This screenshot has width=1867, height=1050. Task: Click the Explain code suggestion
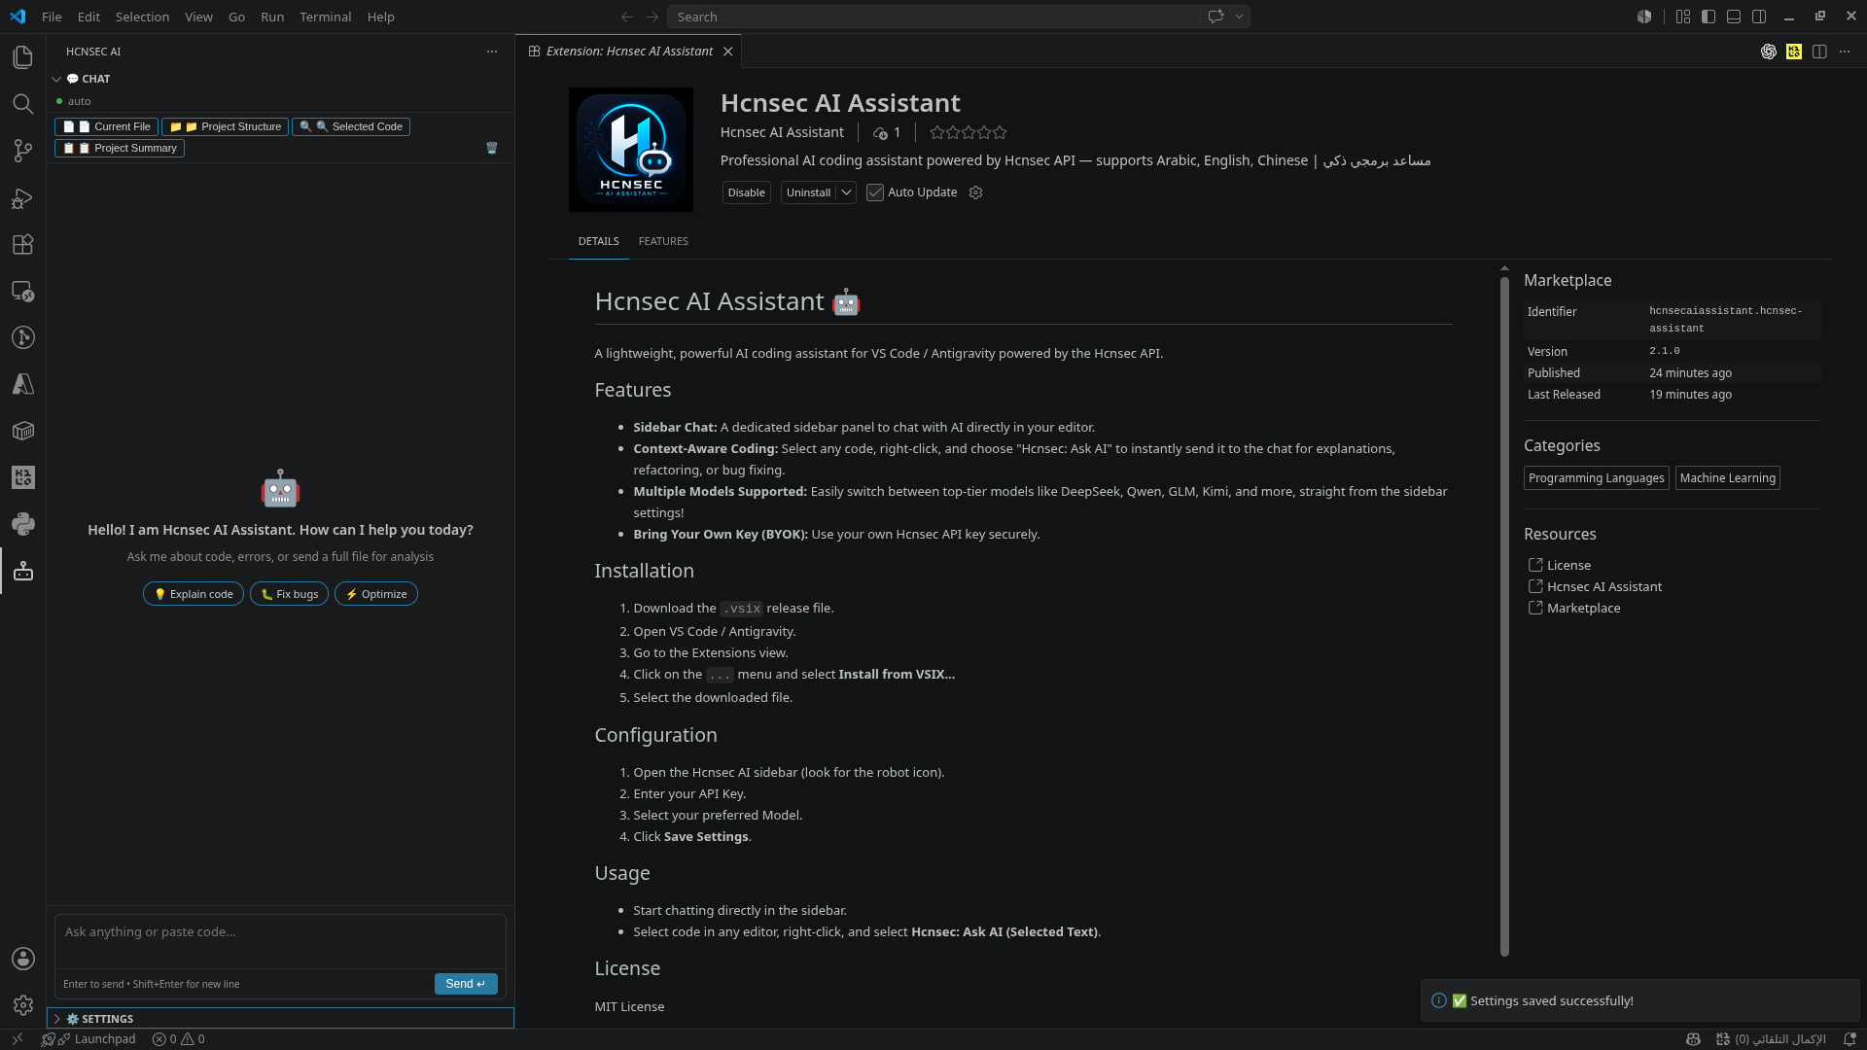tap(194, 594)
